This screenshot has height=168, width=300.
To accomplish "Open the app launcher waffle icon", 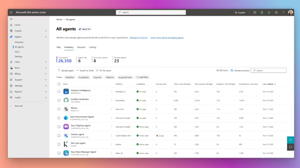I will (11, 12).
